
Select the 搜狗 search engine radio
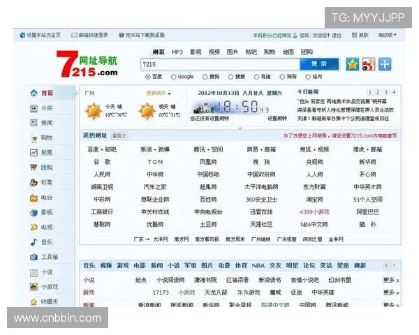205,77
